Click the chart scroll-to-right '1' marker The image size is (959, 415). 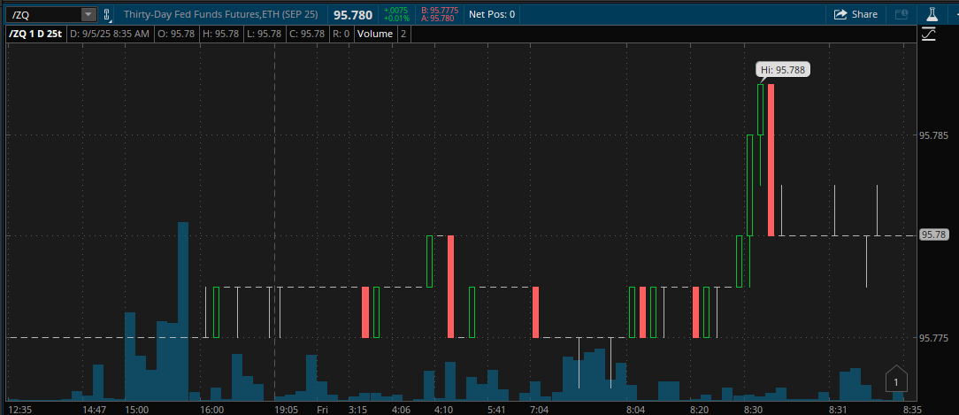pyautogui.click(x=896, y=380)
